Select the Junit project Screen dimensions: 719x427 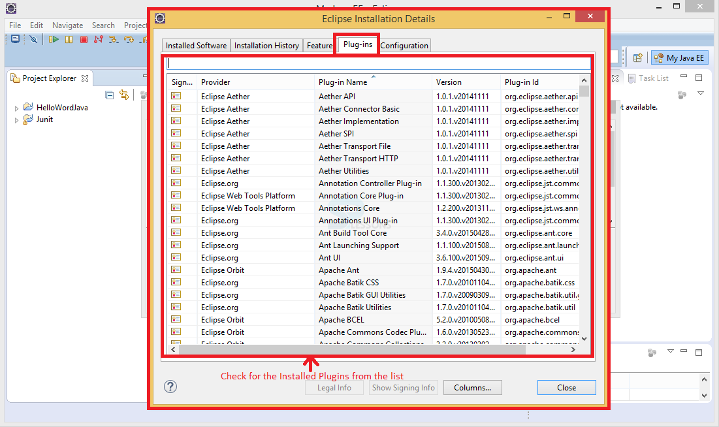44,119
